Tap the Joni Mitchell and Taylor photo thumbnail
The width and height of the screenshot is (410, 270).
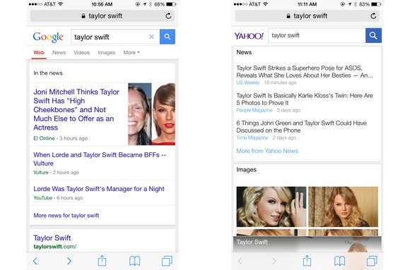point(152,114)
